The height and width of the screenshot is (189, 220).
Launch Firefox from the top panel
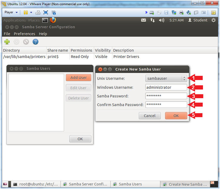coord(53,20)
